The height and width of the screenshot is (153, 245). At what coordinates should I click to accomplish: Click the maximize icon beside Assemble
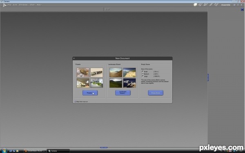click(x=238, y=5)
